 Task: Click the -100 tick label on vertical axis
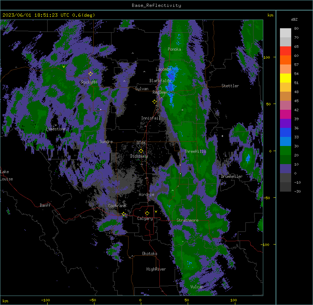click(x=265, y=245)
